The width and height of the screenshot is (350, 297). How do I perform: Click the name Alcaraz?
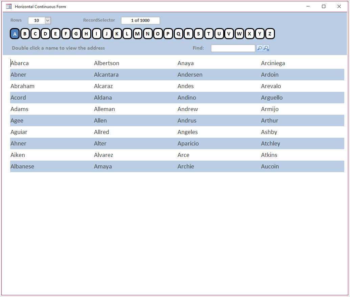click(x=103, y=86)
